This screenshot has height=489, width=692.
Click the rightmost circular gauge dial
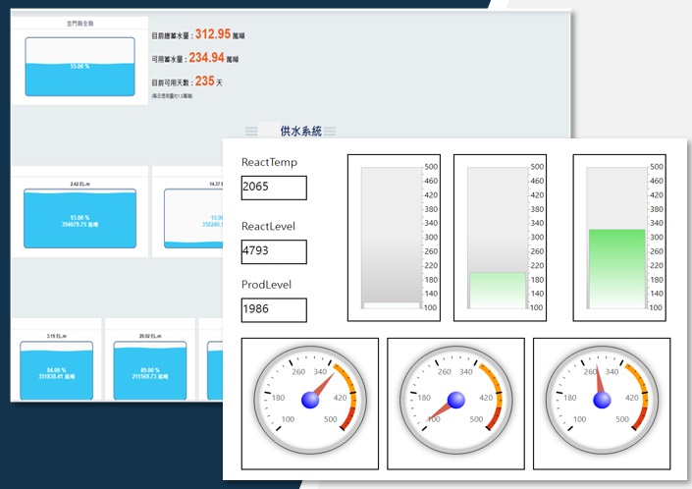tap(602, 399)
